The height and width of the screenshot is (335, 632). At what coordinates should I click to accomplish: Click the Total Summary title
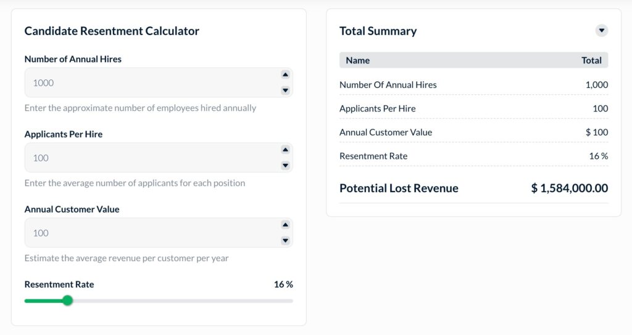pyautogui.click(x=378, y=31)
